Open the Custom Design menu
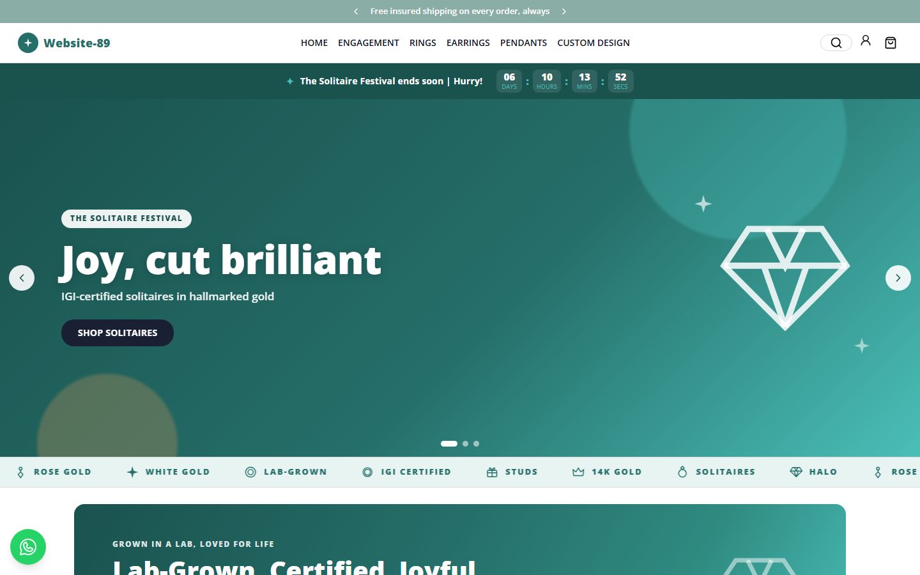920x575 pixels. (594, 43)
